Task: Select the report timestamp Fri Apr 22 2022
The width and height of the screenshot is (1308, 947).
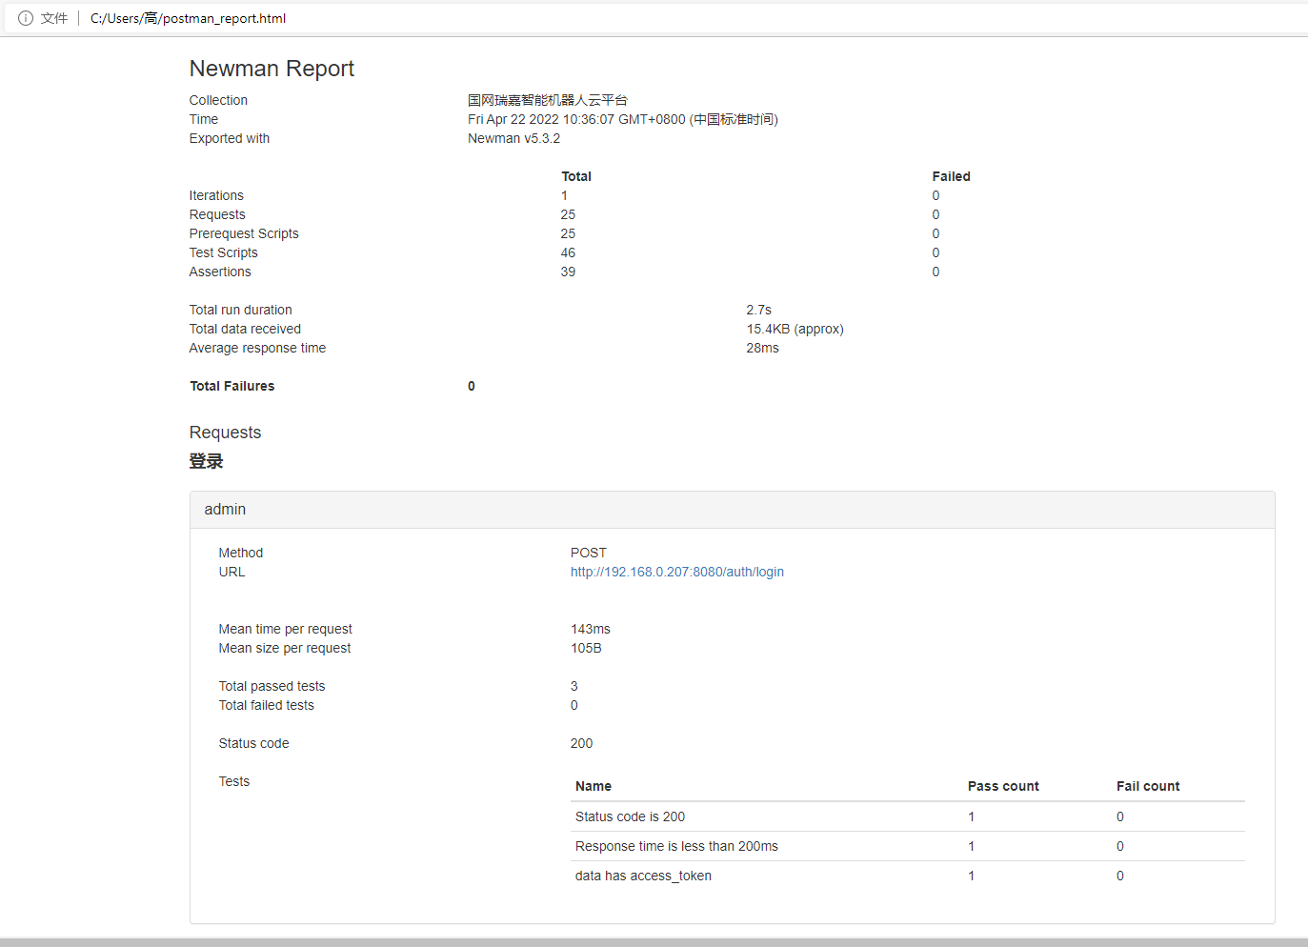Action: 623,119
